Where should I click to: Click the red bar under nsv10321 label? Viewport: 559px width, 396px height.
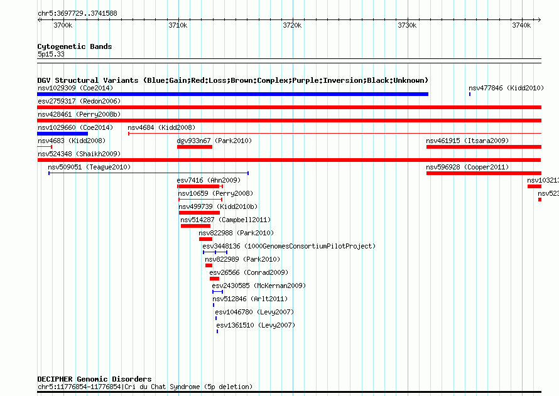click(x=535, y=186)
